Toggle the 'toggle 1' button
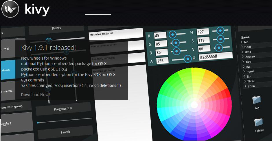 16,123
